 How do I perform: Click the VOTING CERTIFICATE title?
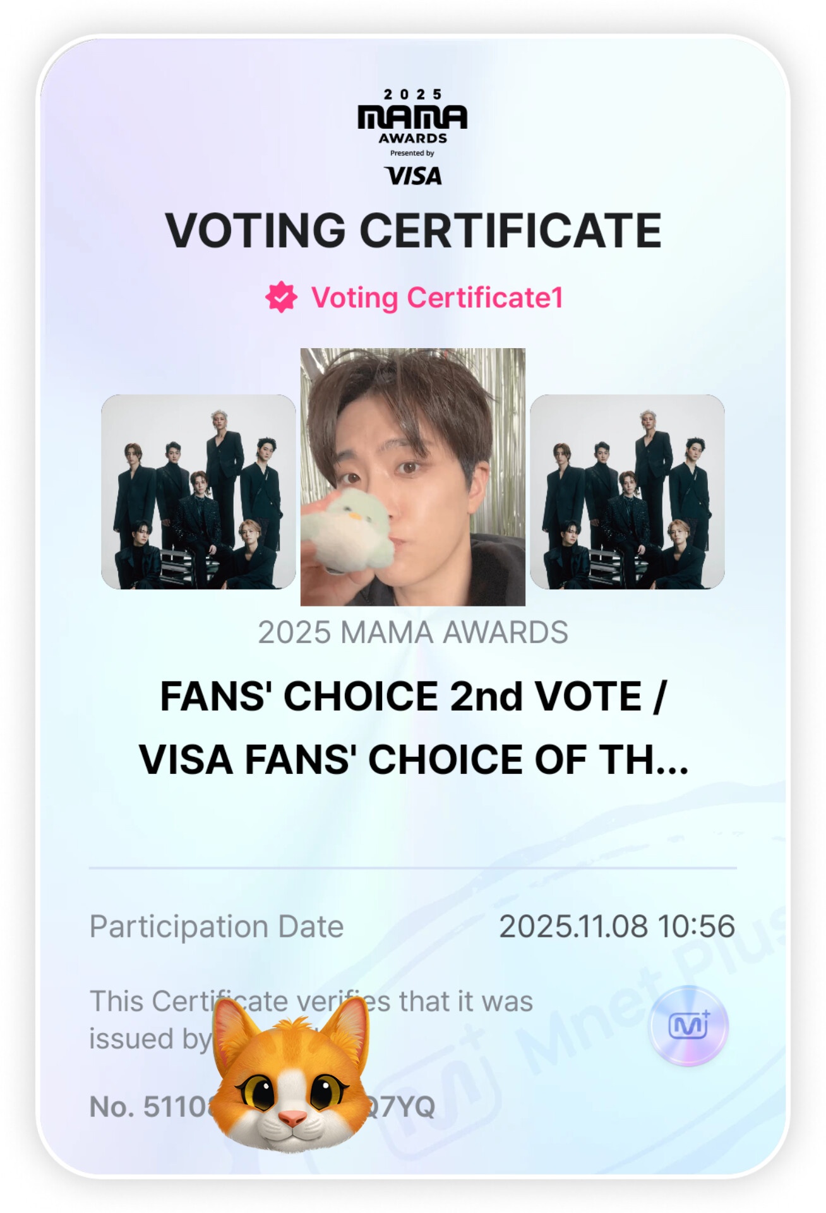[413, 231]
